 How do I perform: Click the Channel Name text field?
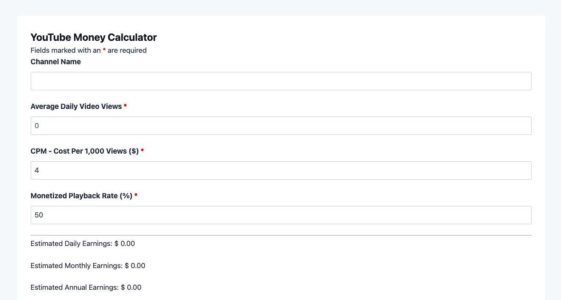(281, 81)
